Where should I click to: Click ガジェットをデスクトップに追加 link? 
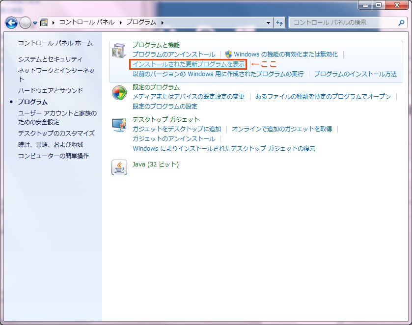click(177, 129)
